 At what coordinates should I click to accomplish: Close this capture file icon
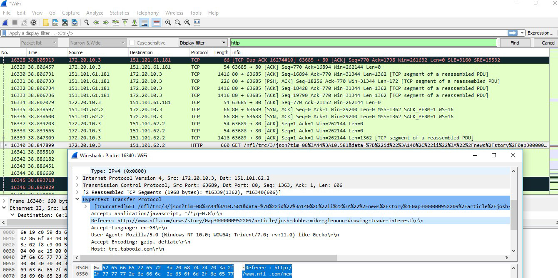click(65, 22)
